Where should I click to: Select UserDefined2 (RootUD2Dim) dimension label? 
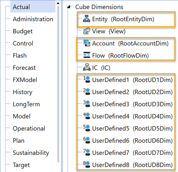(x=132, y=92)
